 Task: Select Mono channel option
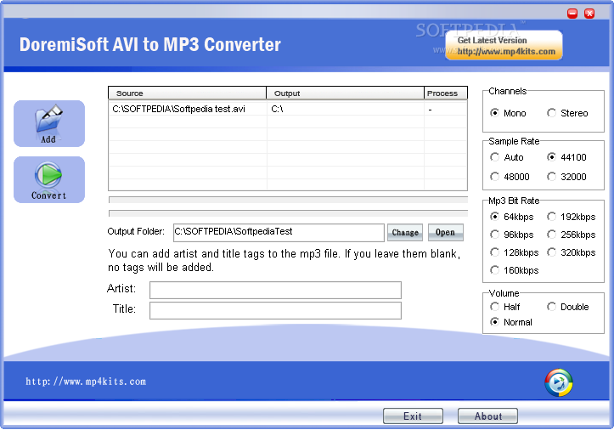(x=508, y=113)
